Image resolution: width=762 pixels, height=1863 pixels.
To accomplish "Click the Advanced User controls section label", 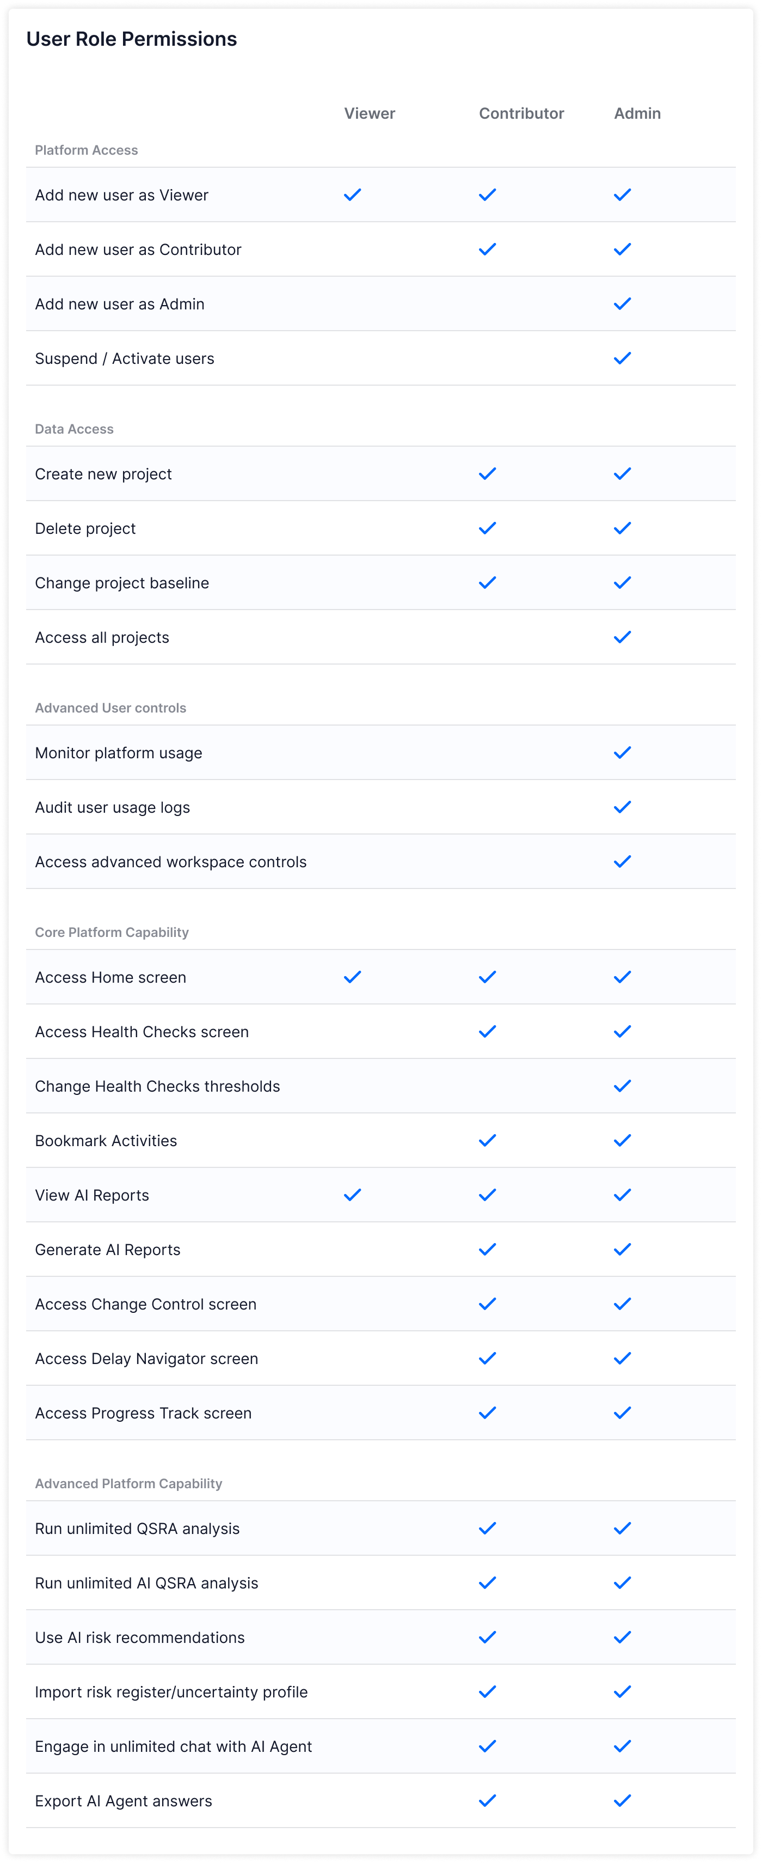I will point(110,708).
